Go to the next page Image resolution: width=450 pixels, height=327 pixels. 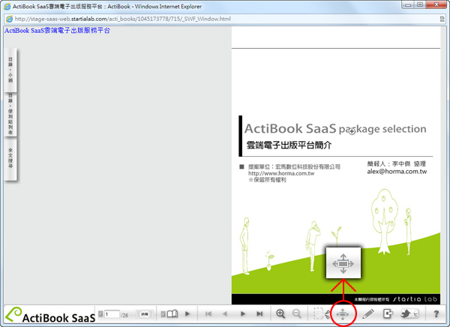point(242,313)
